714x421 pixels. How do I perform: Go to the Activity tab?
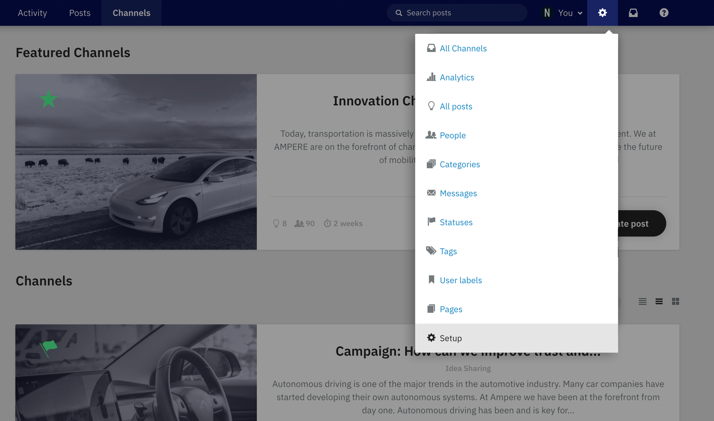click(33, 13)
